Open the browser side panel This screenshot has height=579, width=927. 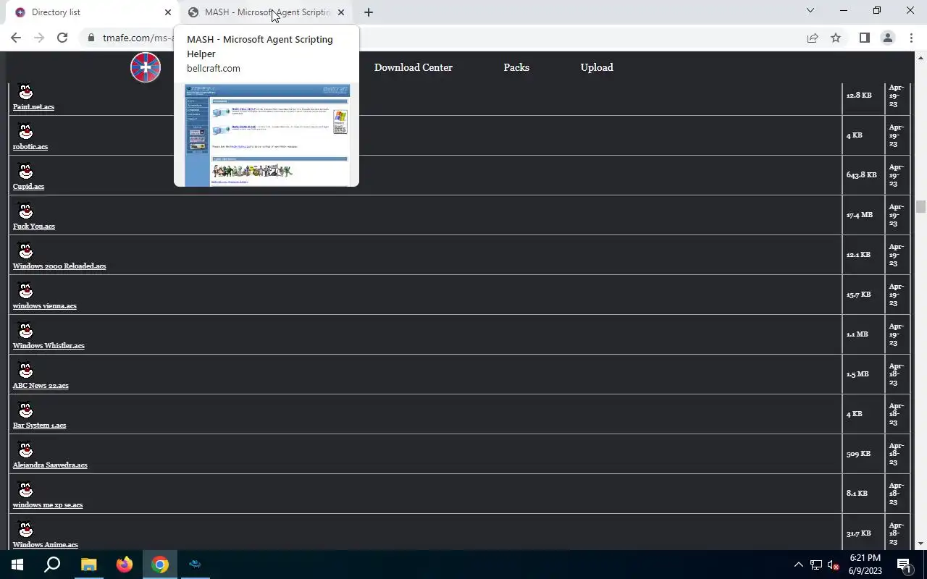pos(864,38)
